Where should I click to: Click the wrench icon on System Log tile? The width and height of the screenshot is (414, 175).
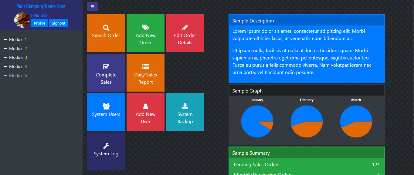click(x=106, y=146)
